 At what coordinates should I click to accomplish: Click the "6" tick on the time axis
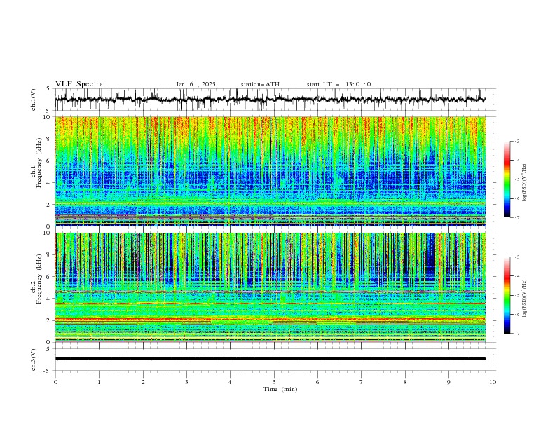[317, 382]
